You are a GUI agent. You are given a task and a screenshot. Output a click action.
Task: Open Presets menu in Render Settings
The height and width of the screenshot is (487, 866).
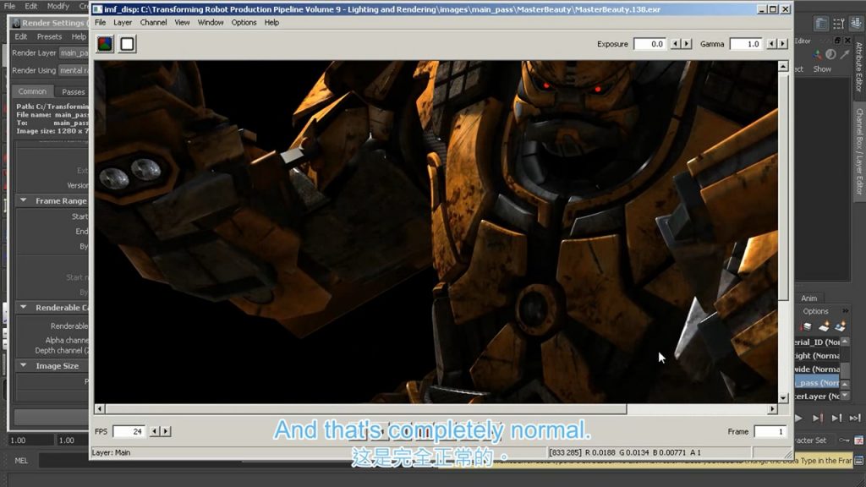pos(49,36)
